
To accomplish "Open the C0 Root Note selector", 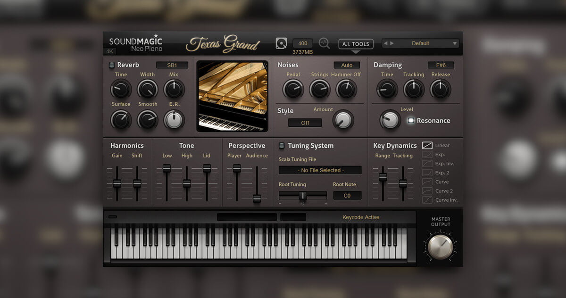I will pyautogui.click(x=347, y=195).
